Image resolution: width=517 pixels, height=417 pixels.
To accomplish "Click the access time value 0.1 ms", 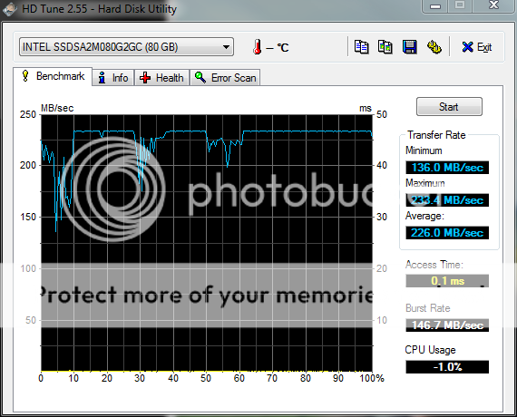I will click(x=447, y=281).
